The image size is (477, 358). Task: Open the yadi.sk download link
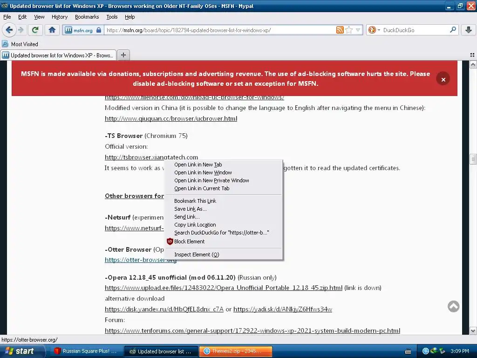(283, 310)
